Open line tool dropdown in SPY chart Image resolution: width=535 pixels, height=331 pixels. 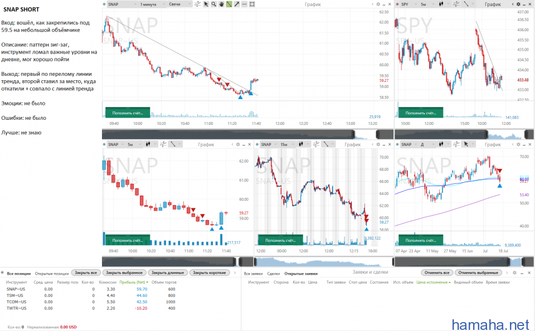pos(469,4)
